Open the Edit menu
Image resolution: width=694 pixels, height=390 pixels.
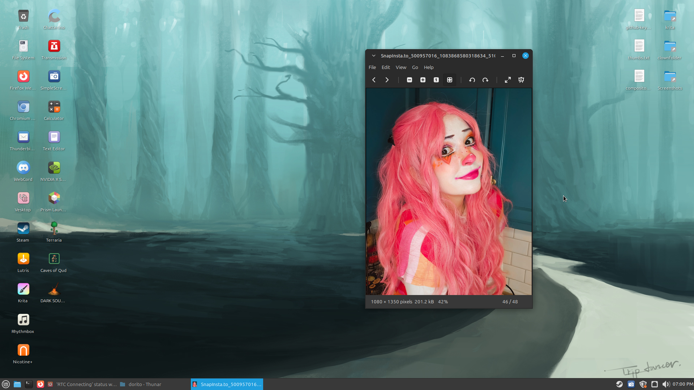coord(386,67)
